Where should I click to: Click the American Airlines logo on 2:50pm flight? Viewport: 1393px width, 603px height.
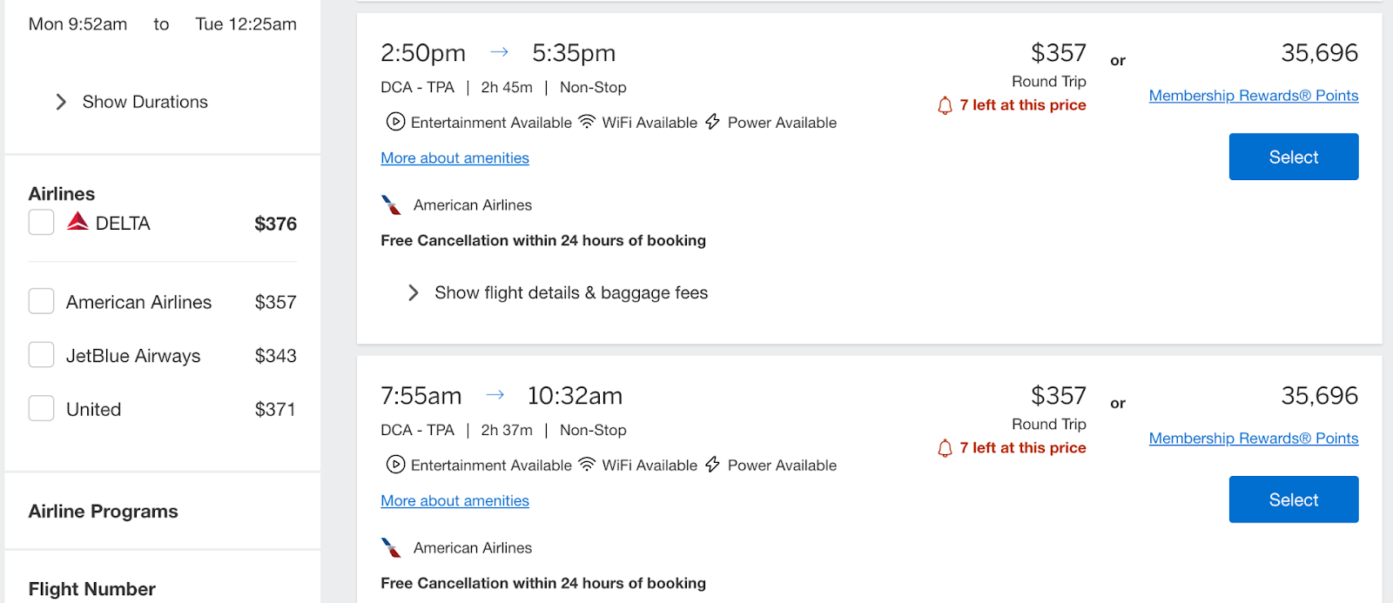pyautogui.click(x=391, y=205)
